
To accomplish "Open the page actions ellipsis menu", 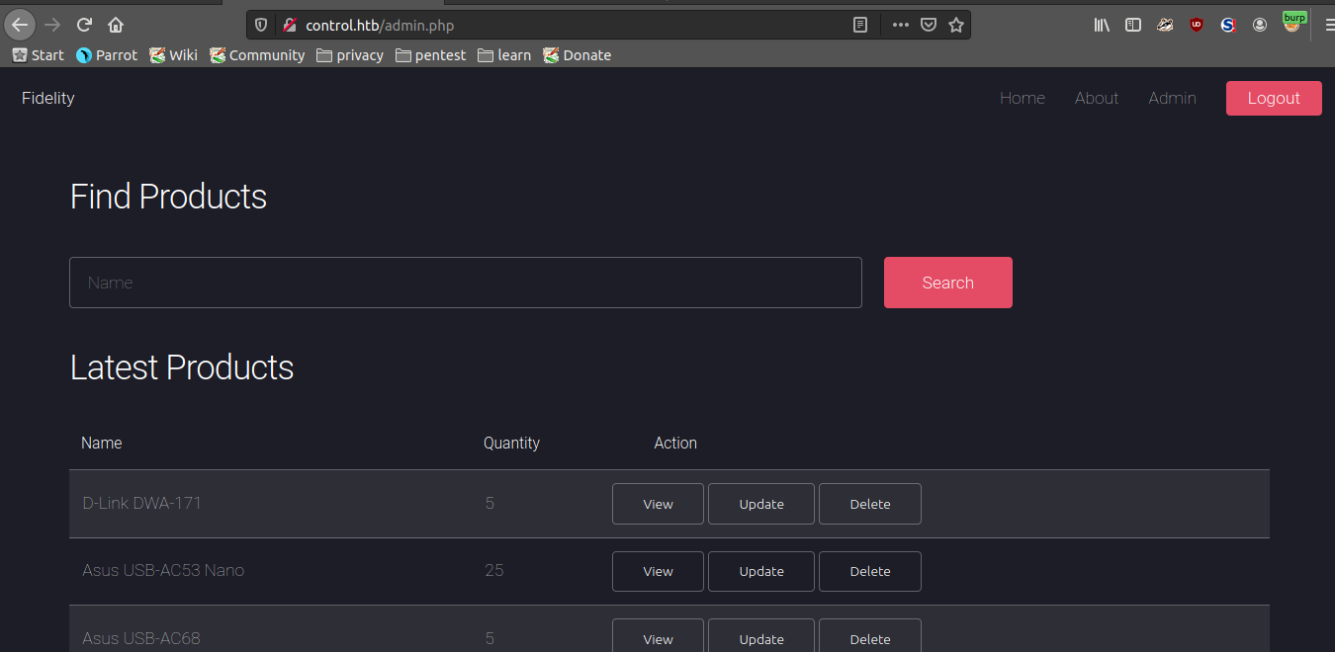I will [x=900, y=25].
